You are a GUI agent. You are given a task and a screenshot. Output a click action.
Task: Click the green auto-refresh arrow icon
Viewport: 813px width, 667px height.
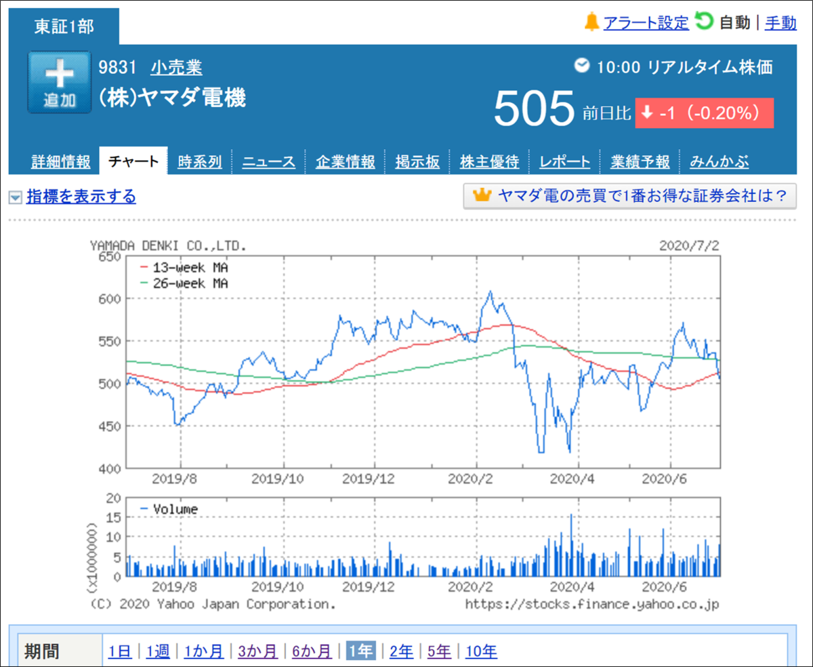[704, 22]
